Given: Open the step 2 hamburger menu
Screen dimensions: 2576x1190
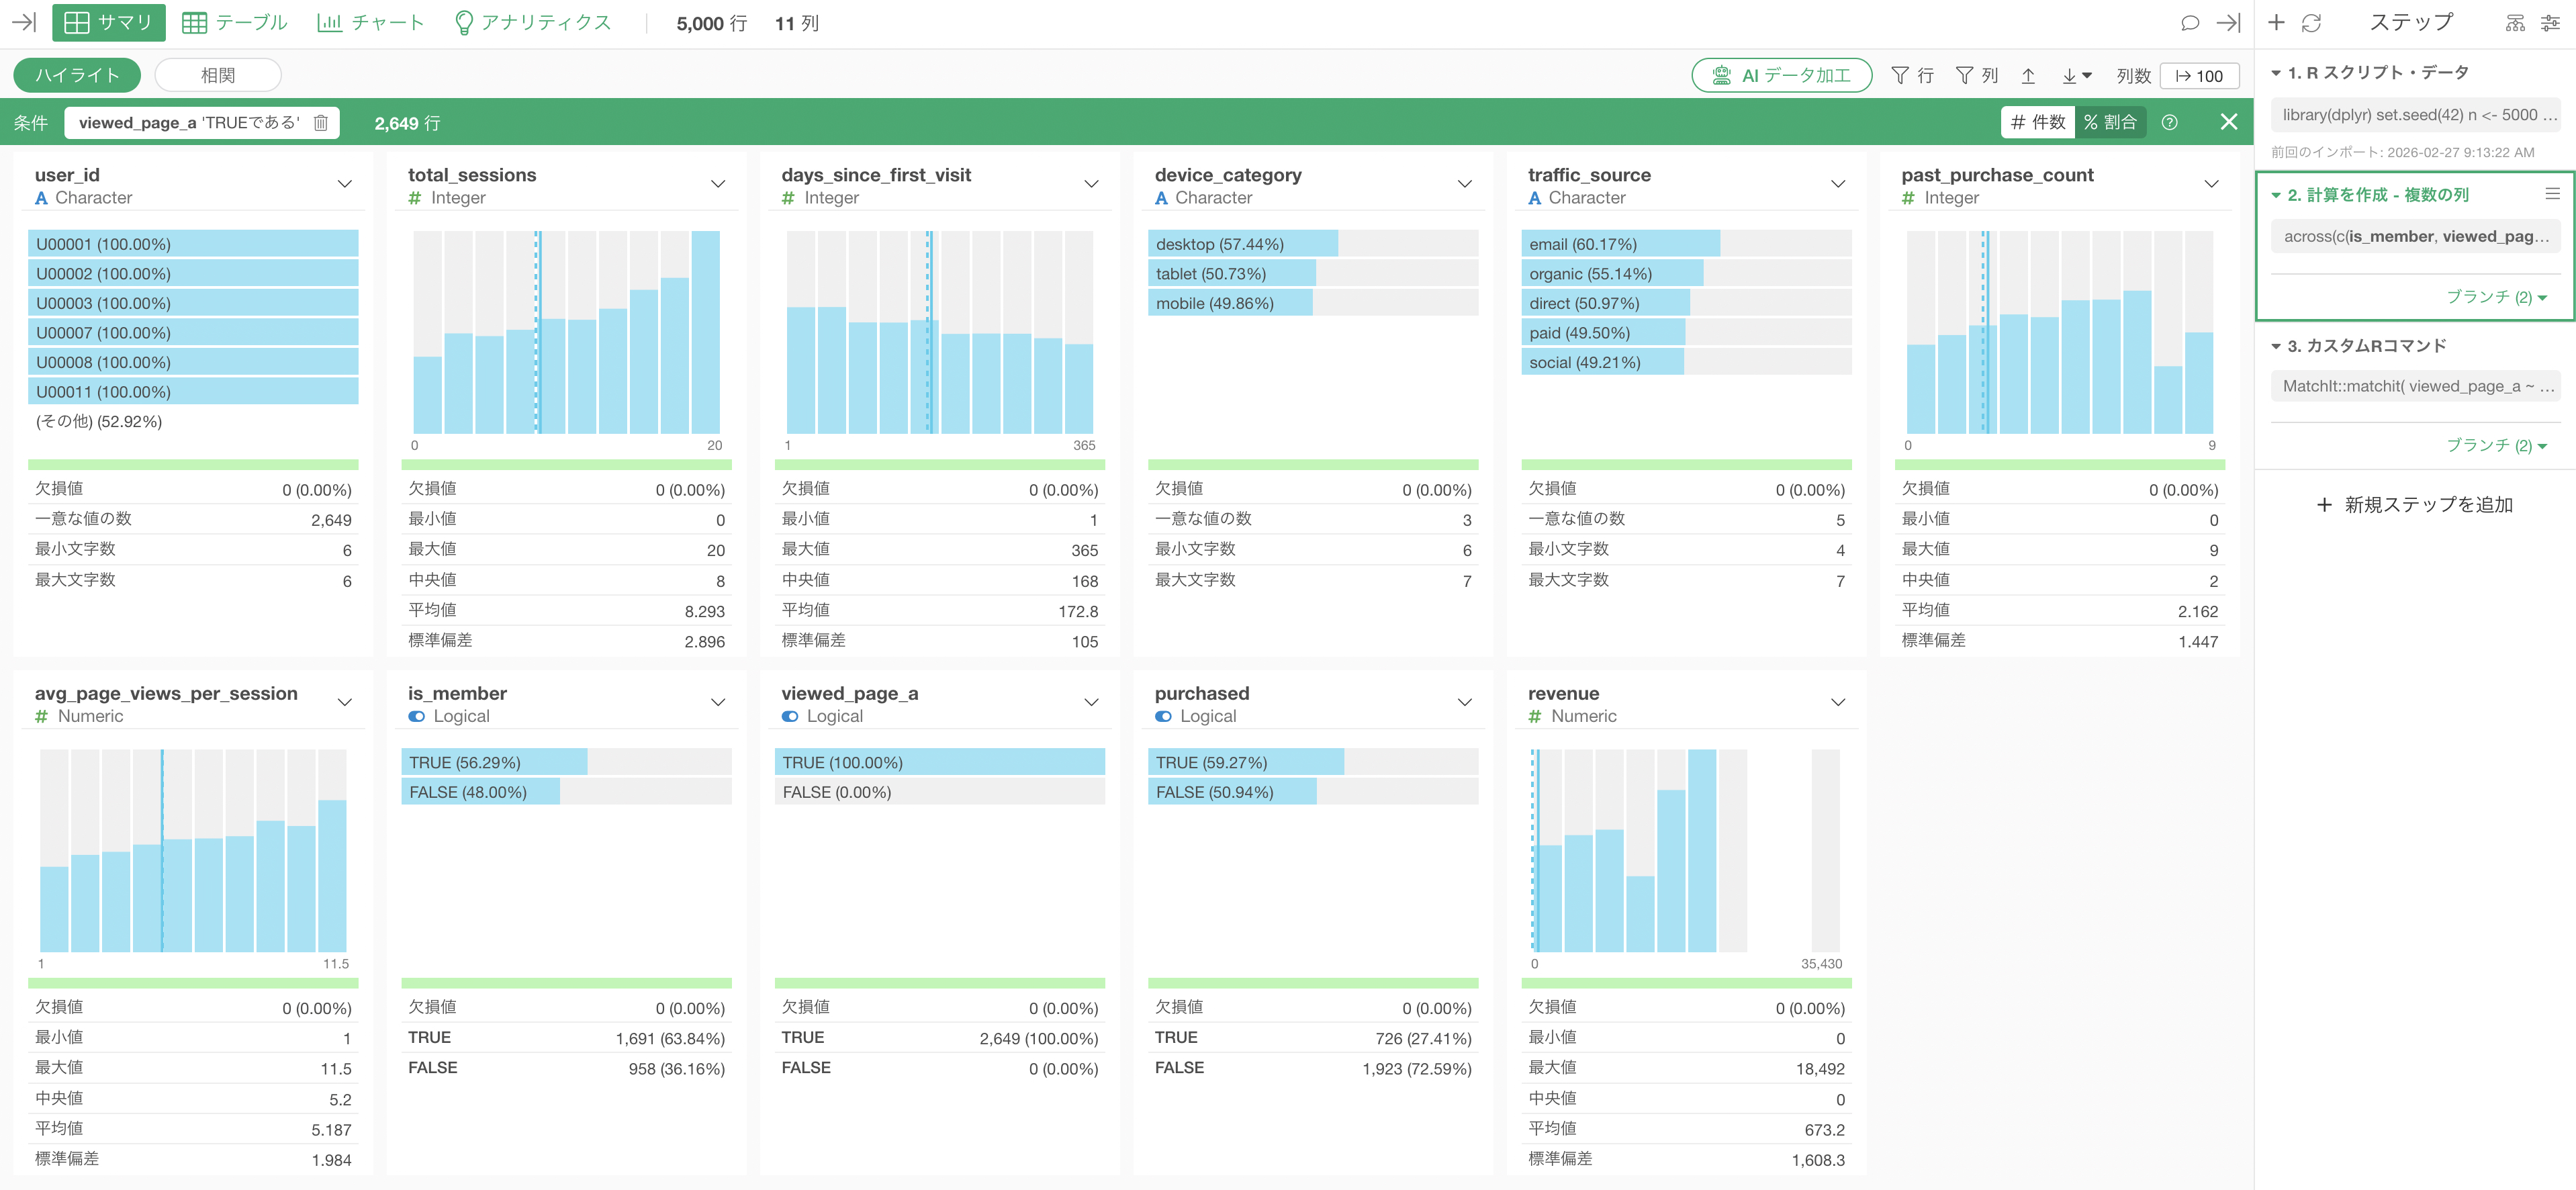Looking at the screenshot, I should (2552, 194).
